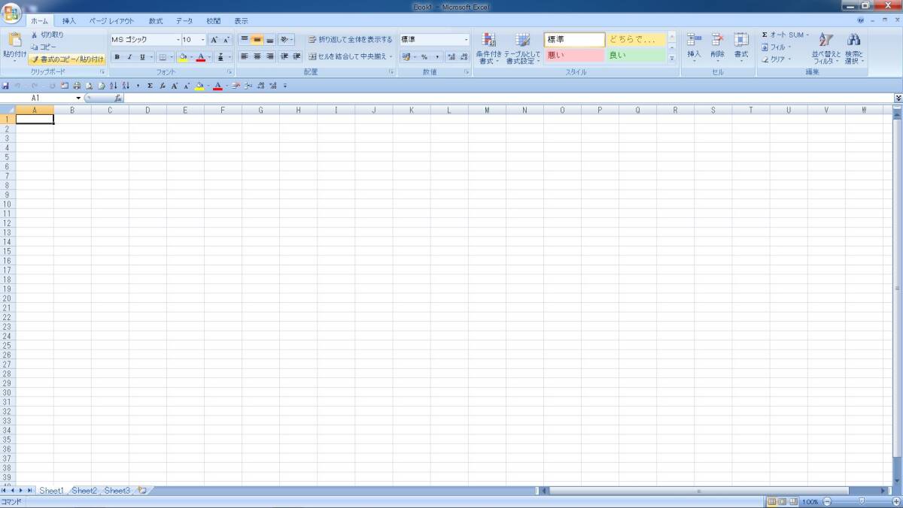Image resolution: width=903 pixels, height=508 pixels.
Task: Switch to the 数式 (Formulas) tab
Action: [x=156, y=21]
